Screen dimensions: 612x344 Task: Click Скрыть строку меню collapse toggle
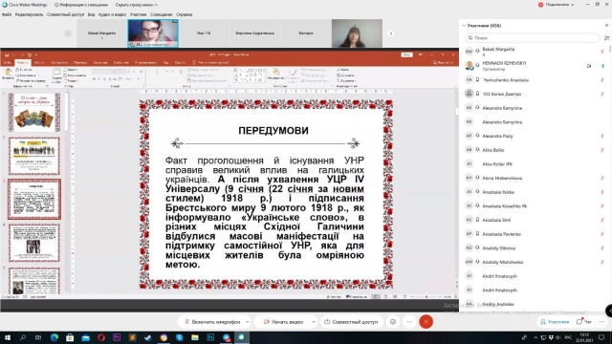coord(137,5)
